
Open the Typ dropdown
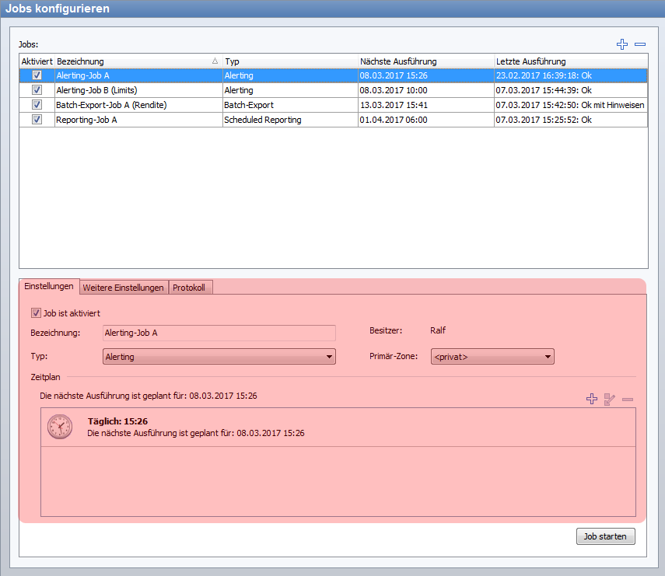click(219, 357)
